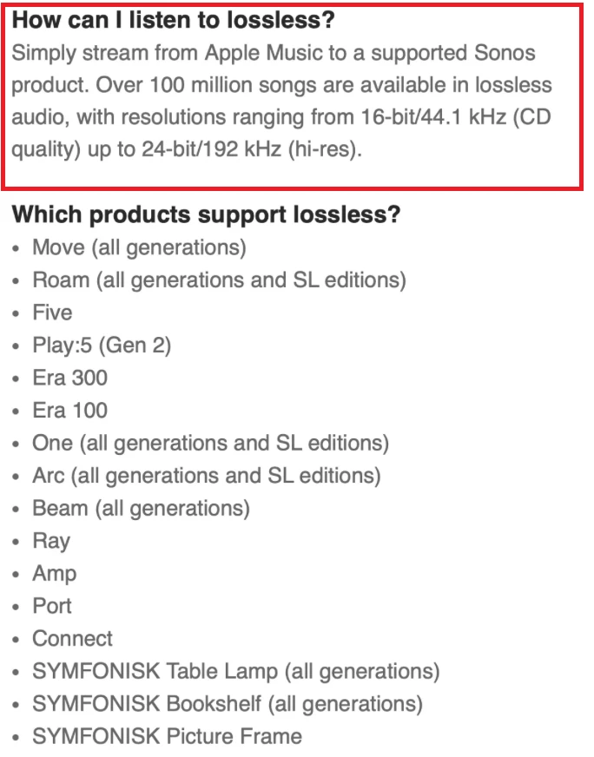This screenshot has height=757, width=594.
Task: Select the 'Play:5 (Gen 2)' entry
Action: (x=102, y=346)
